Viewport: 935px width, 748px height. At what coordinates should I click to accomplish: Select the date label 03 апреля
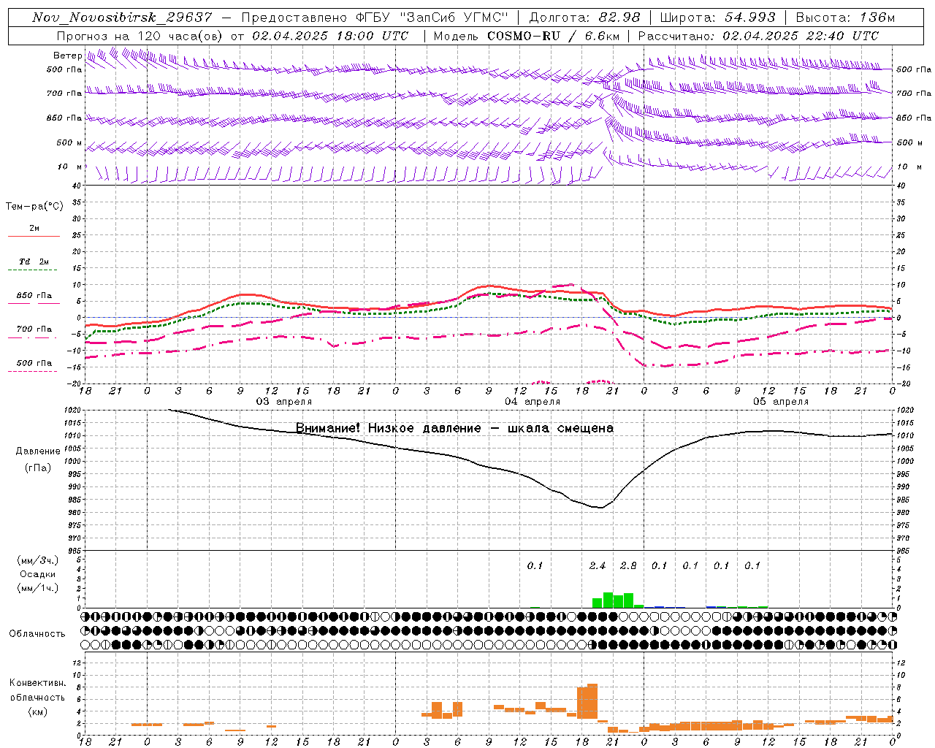point(283,402)
